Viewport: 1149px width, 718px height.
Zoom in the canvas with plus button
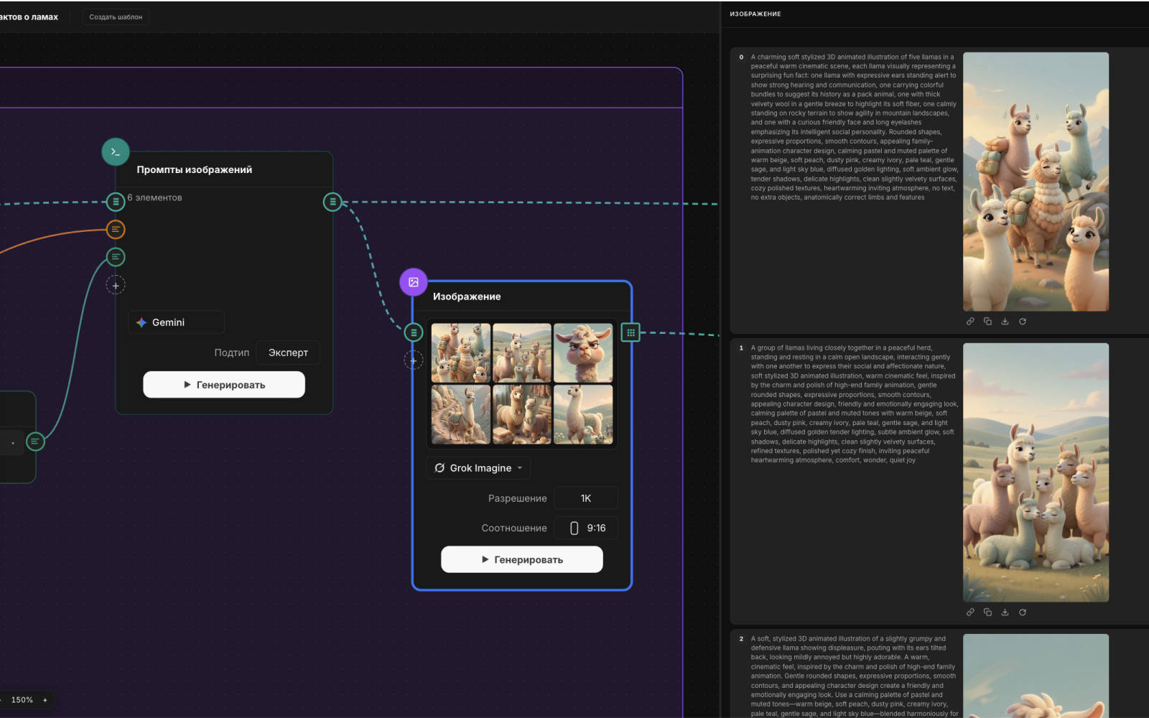45,700
